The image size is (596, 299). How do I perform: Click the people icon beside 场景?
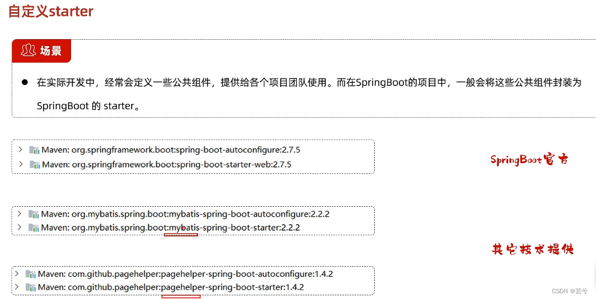(28, 50)
